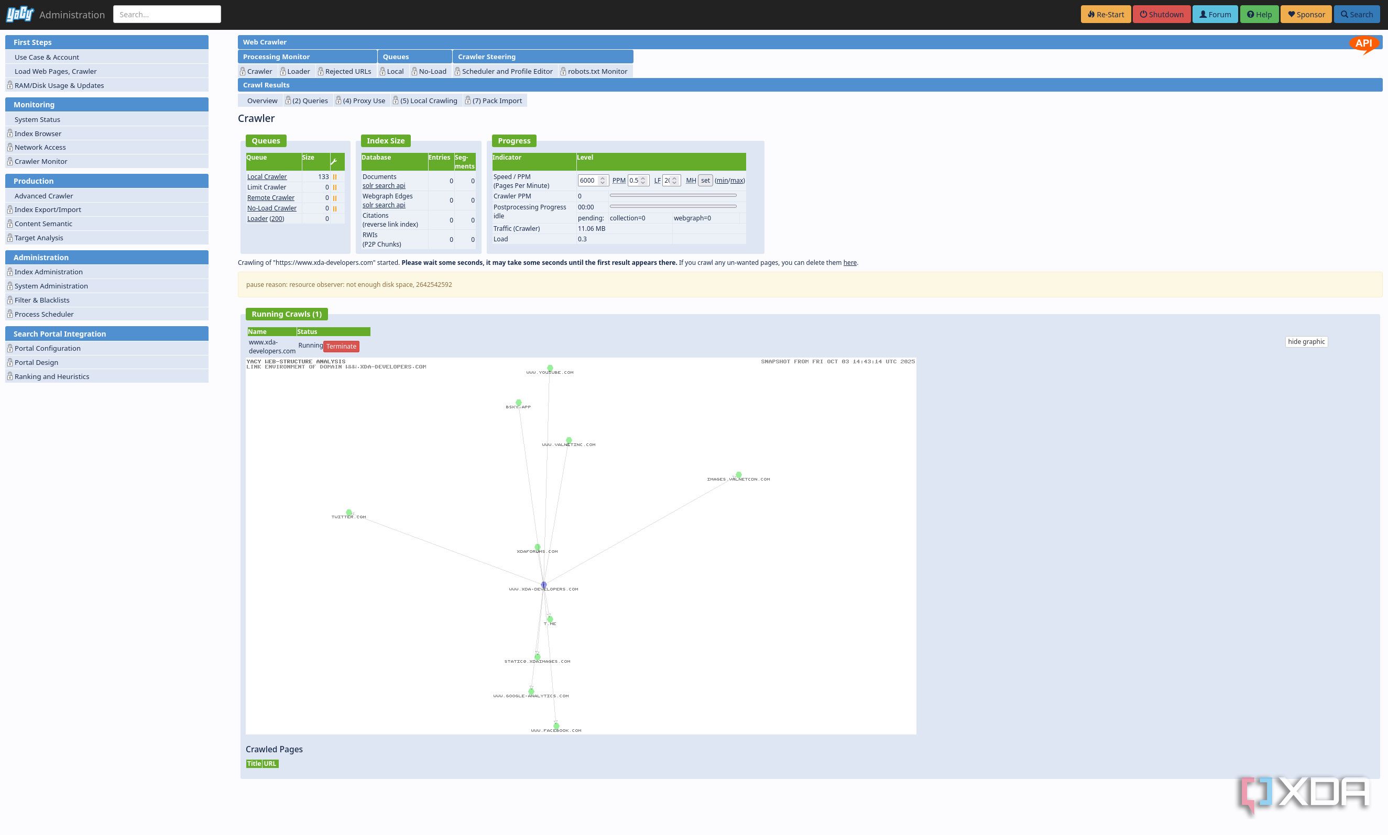The width and height of the screenshot is (1388, 835).
Task: Click the red Shutdown button
Action: (x=1162, y=14)
